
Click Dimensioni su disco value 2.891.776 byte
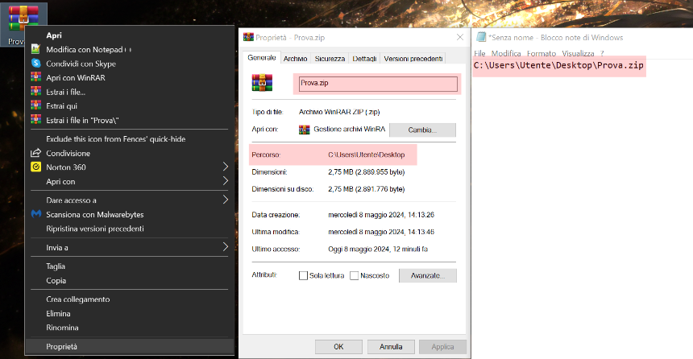coord(367,189)
